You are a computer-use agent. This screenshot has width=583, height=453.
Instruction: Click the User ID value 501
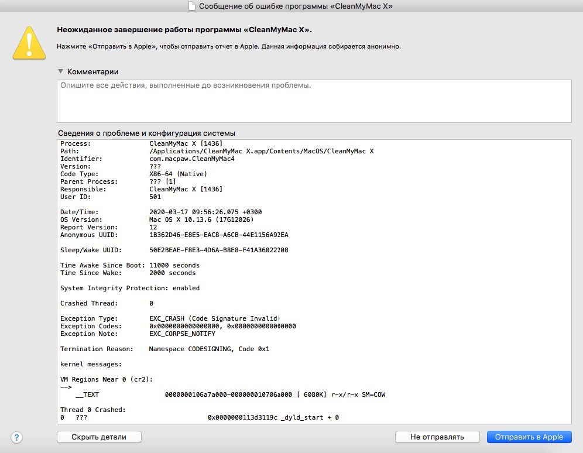click(155, 197)
